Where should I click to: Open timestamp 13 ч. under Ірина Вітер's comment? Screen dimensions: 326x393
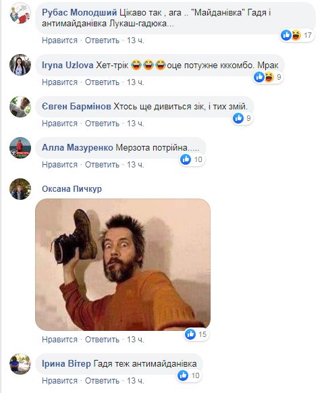pyautogui.click(x=135, y=381)
